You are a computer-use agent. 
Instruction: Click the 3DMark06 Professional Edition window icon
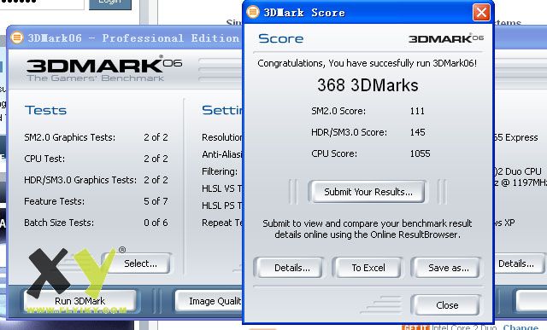click(x=17, y=38)
